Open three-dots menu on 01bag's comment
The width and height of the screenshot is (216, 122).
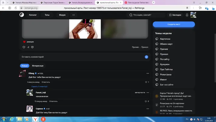[x=148, y=73]
